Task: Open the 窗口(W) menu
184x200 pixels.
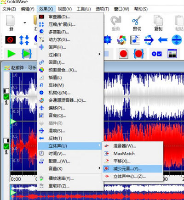Action: click(121, 9)
